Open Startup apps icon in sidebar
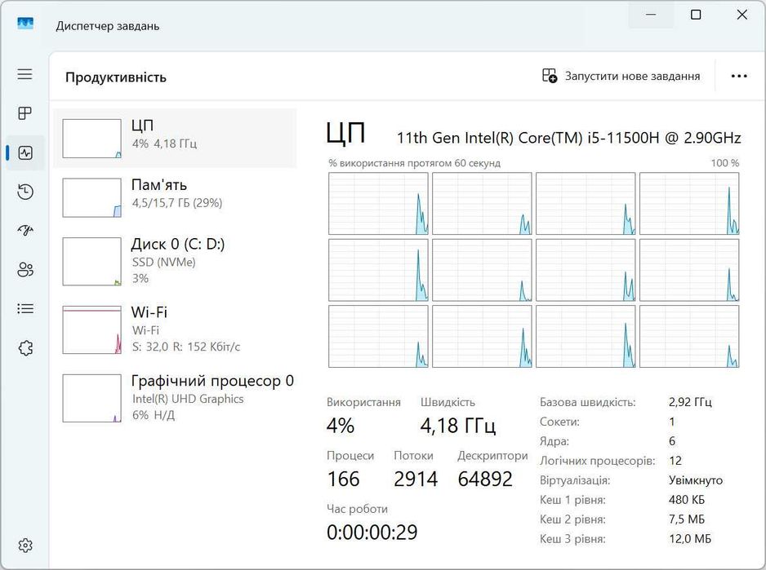Screen dimensions: 766x570 (25, 230)
